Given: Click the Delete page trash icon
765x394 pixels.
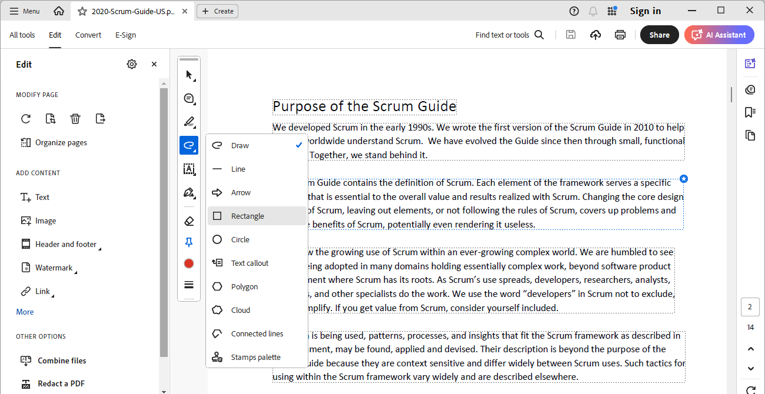Looking at the screenshot, I should (x=75, y=119).
